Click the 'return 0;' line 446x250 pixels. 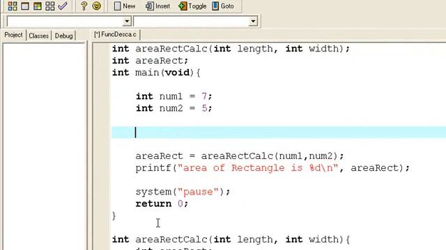coord(162,203)
